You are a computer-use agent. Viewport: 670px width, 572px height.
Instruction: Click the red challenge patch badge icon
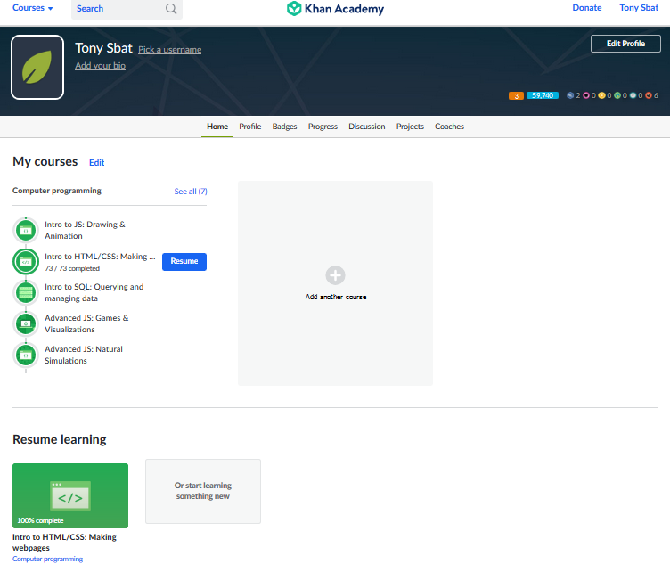pos(649,95)
